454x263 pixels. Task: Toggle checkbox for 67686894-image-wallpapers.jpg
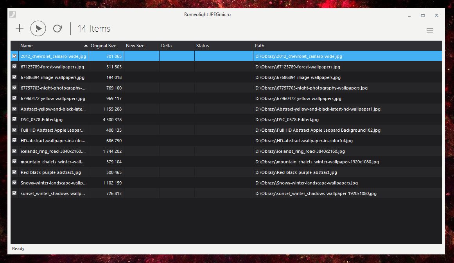14,77
